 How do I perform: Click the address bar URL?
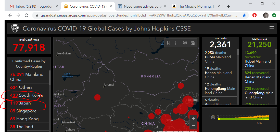point(139,15)
